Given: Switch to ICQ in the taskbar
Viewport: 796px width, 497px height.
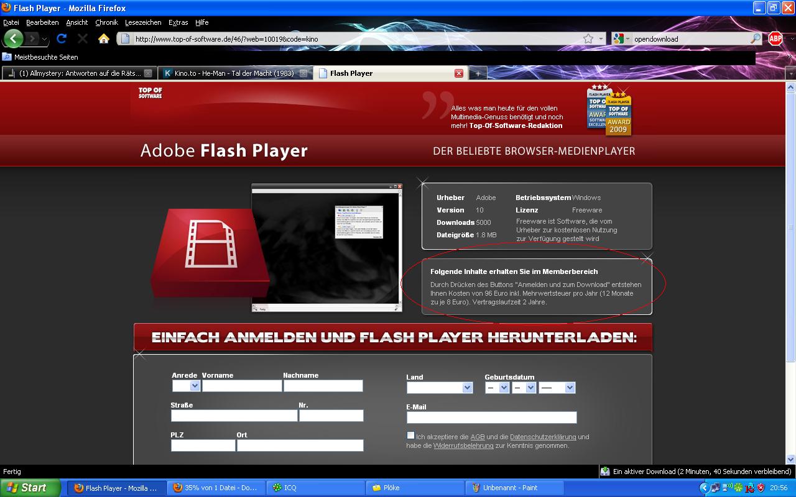Looking at the screenshot, I should click(316, 488).
